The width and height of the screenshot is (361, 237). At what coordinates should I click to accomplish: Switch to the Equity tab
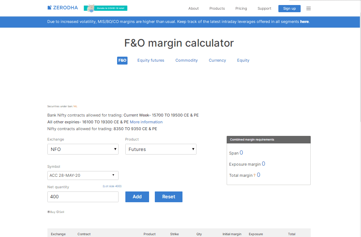(243, 60)
